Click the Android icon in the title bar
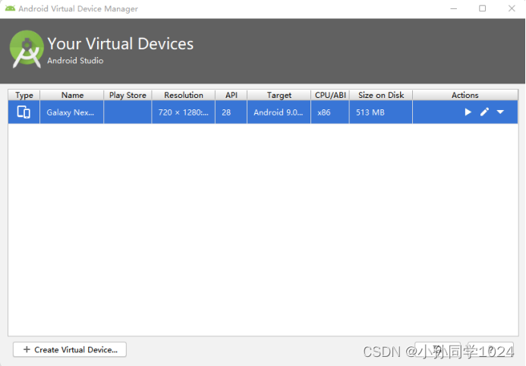Viewport: 526px width, 366px height. pyautogui.click(x=10, y=8)
